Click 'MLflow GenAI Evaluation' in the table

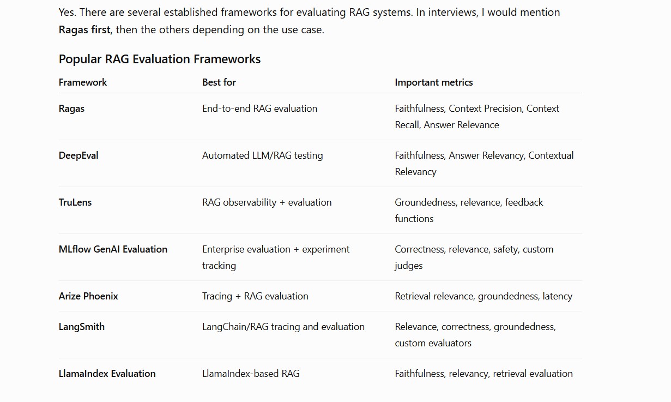(113, 249)
